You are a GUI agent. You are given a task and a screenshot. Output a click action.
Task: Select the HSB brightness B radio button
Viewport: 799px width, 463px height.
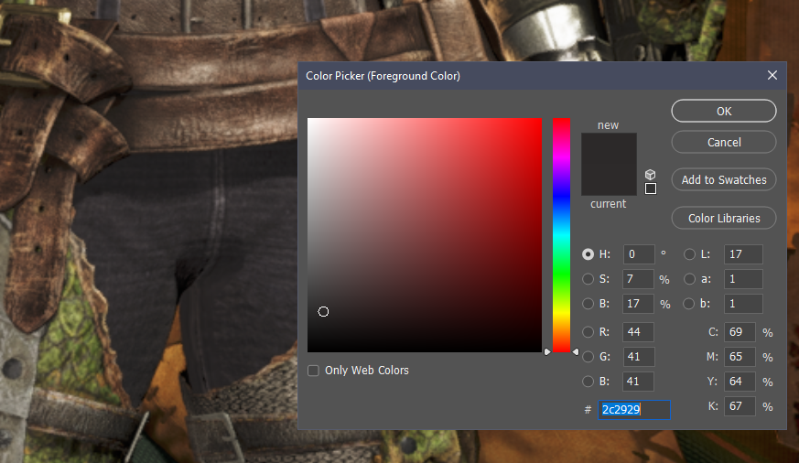pyautogui.click(x=588, y=304)
